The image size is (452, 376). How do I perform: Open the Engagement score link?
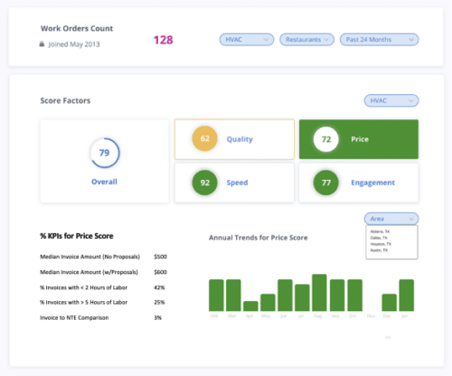point(372,183)
